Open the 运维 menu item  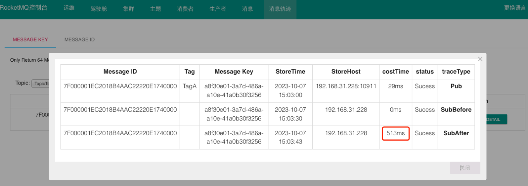tap(69, 8)
